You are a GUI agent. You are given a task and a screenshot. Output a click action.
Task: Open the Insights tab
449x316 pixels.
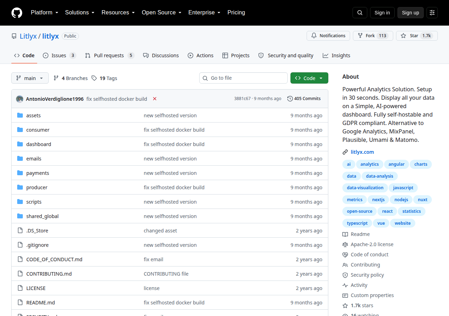tap(336, 55)
